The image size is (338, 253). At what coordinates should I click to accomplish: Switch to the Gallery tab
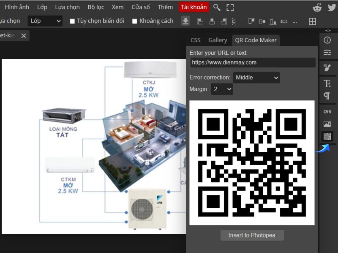[218, 40]
